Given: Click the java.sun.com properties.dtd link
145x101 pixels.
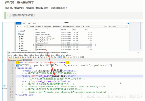Looking at the screenshot, I should (83, 65).
